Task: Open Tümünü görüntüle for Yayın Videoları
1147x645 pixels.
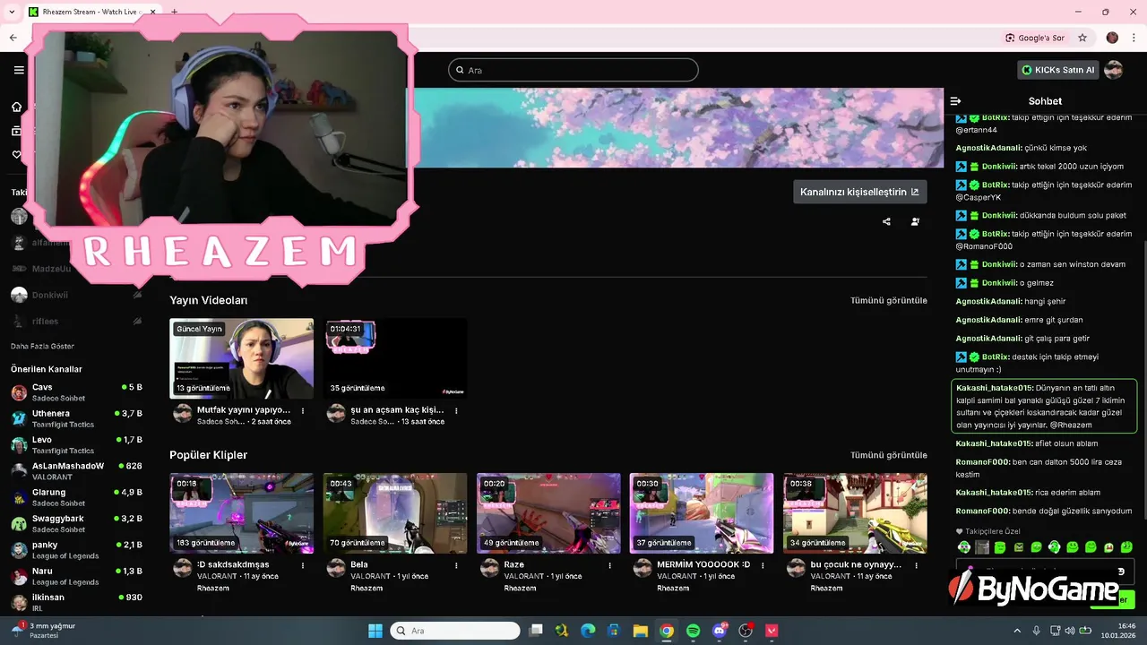Action: [x=889, y=300]
